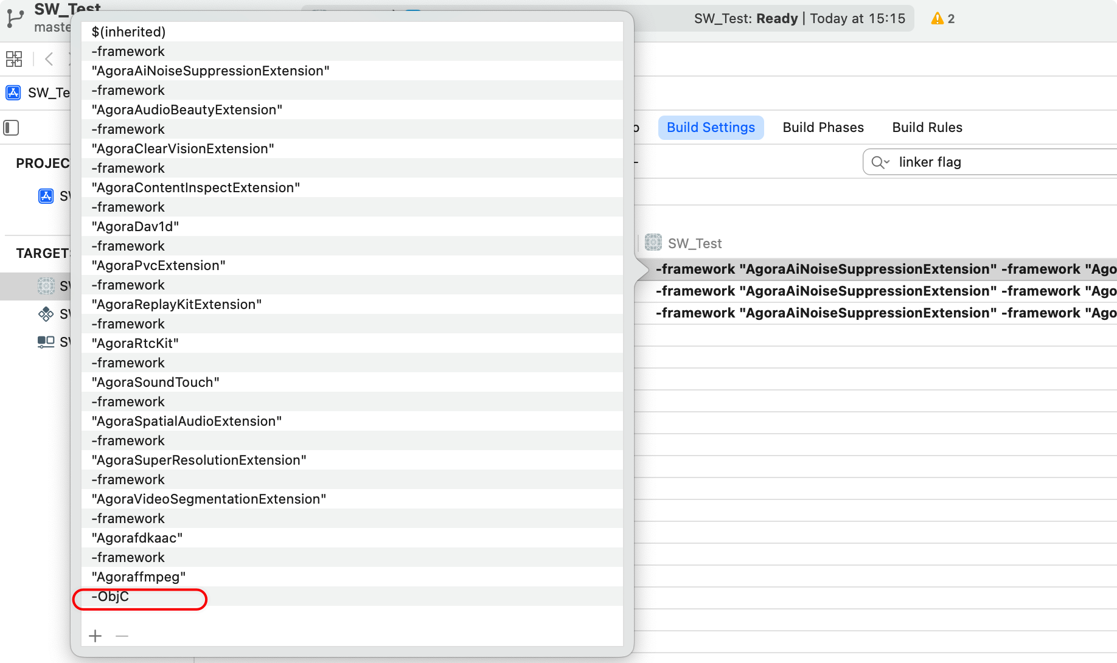
Task: Select the "AgoraDav1d" entry
Action: (352, 226)
